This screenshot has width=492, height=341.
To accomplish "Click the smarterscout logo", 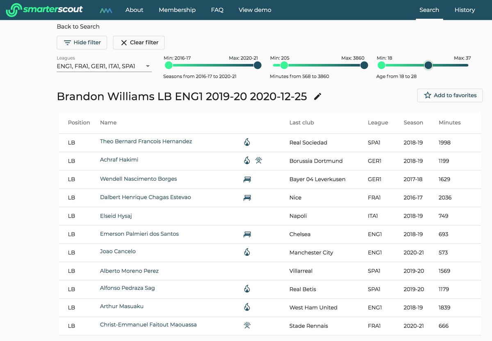I will pos(44,10).
